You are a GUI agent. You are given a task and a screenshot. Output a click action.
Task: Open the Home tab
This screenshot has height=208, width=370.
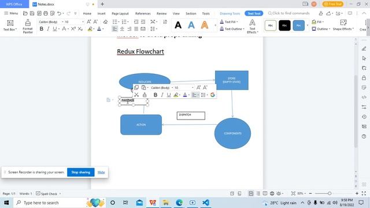pyautogui.click(x=87, y=13)
